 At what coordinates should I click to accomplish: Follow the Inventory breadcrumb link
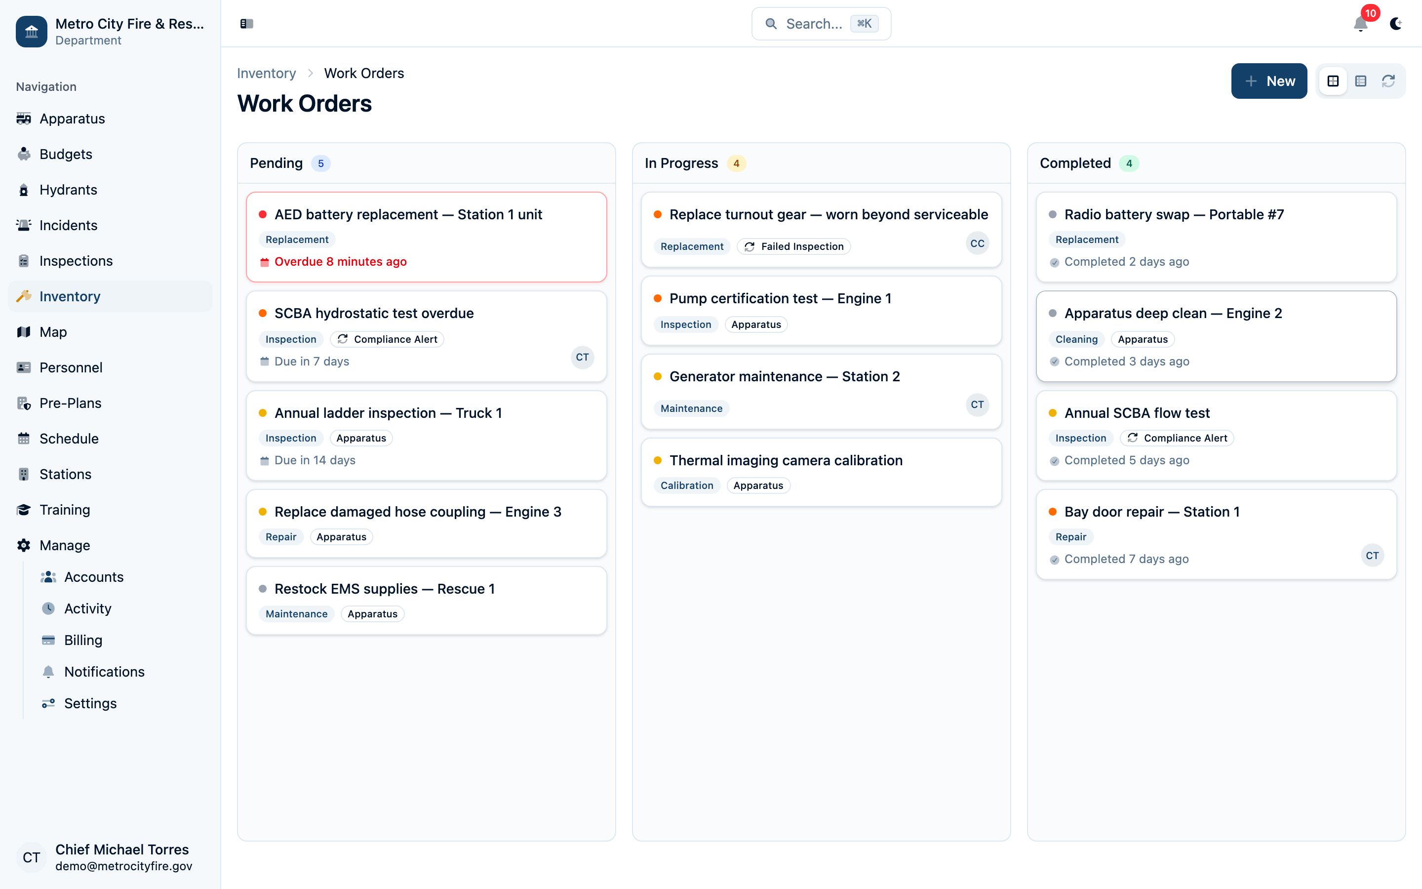point(267,73)
